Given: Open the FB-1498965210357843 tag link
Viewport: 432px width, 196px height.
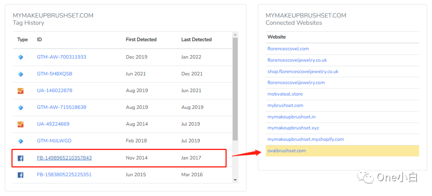Looking at the screenshot, I should 64,158.
